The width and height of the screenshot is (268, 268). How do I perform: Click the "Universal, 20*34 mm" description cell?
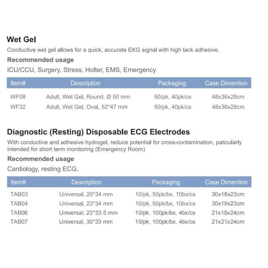pos(87,195)
